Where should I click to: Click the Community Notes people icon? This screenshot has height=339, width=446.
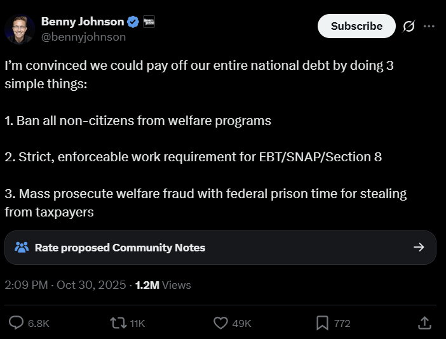pos(22,248)
